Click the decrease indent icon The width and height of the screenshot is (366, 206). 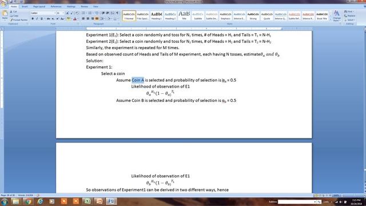[x=103, y=13]
